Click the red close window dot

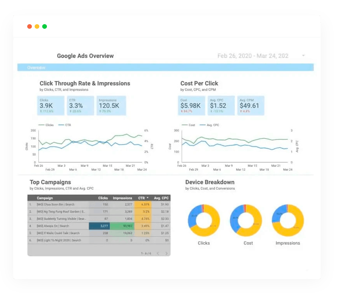[29, 26]
